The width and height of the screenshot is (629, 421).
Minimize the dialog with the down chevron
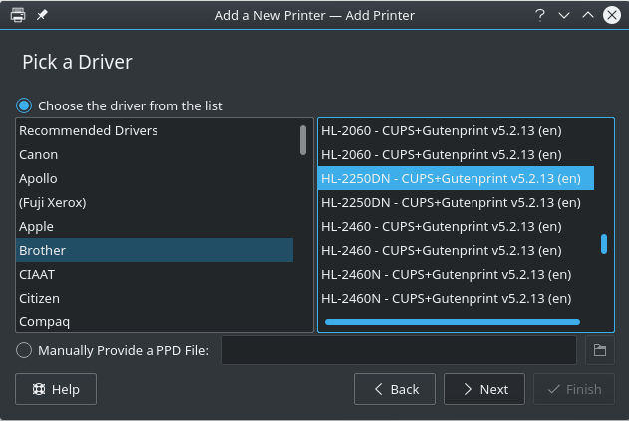click(x=564, y=15)
